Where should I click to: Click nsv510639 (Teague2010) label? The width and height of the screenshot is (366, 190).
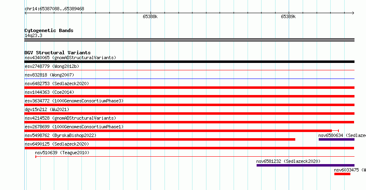tap(62, 153)
